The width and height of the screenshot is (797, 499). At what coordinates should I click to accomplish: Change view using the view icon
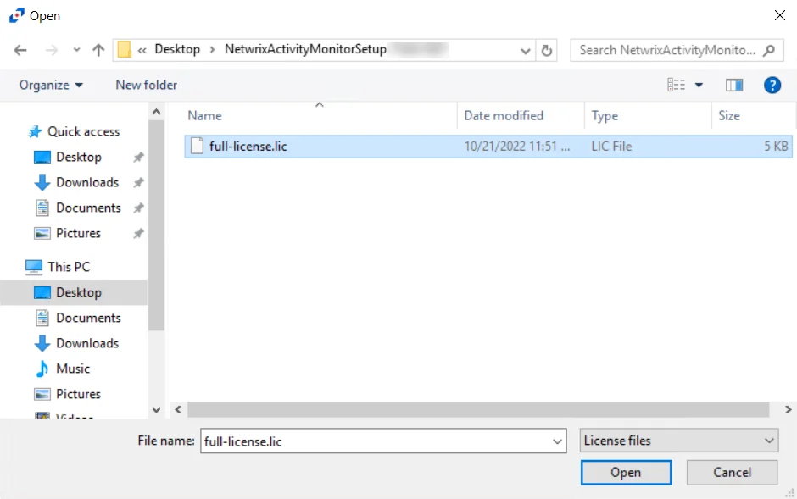676,85
